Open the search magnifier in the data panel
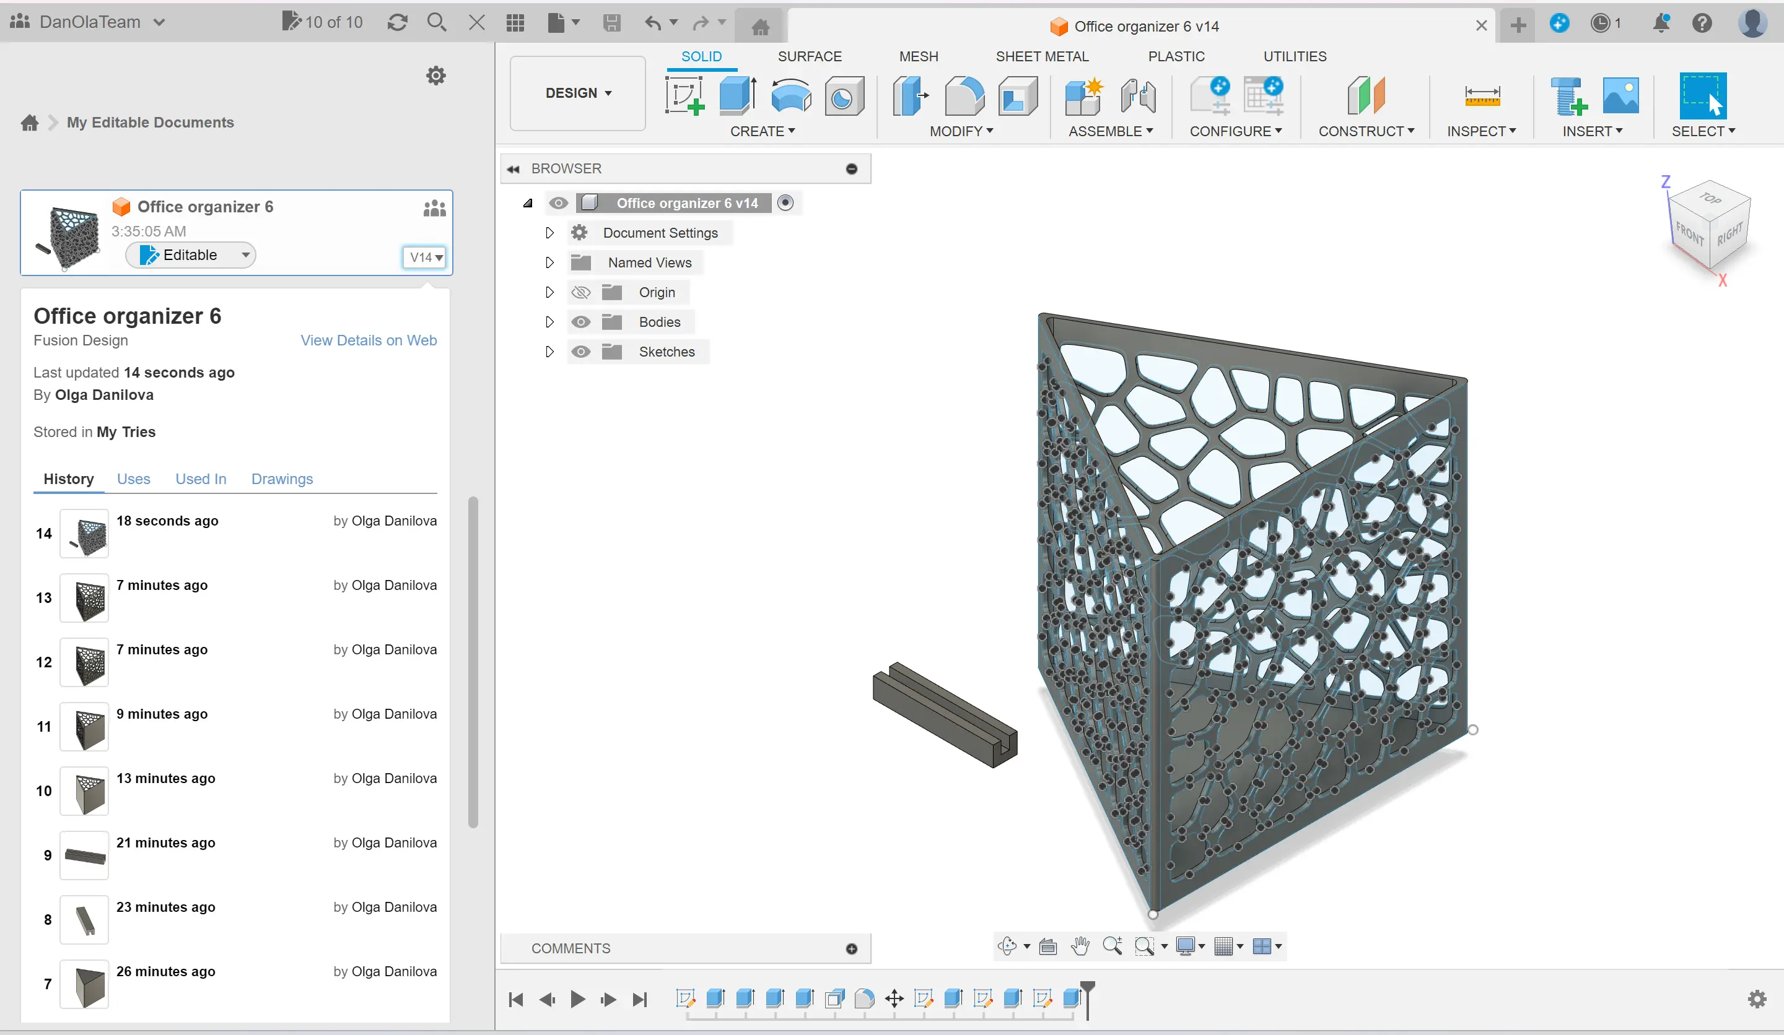 point(437,23)
